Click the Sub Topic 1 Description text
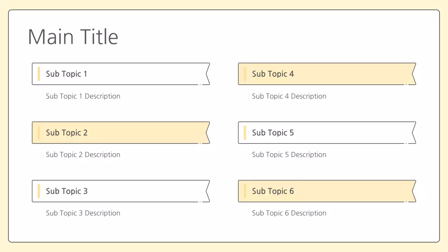Viewport: 448px width, 252px height. point(83,96)
